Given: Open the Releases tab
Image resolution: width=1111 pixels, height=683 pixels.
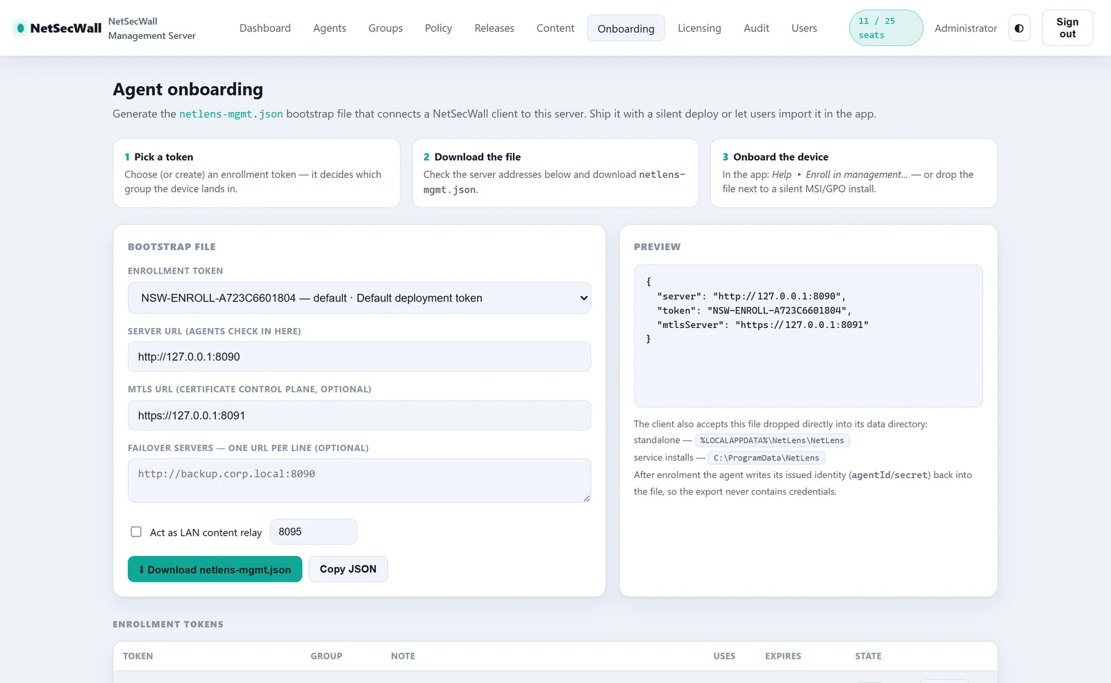Looking at the screenshot, I should click(x=494, y=28).
